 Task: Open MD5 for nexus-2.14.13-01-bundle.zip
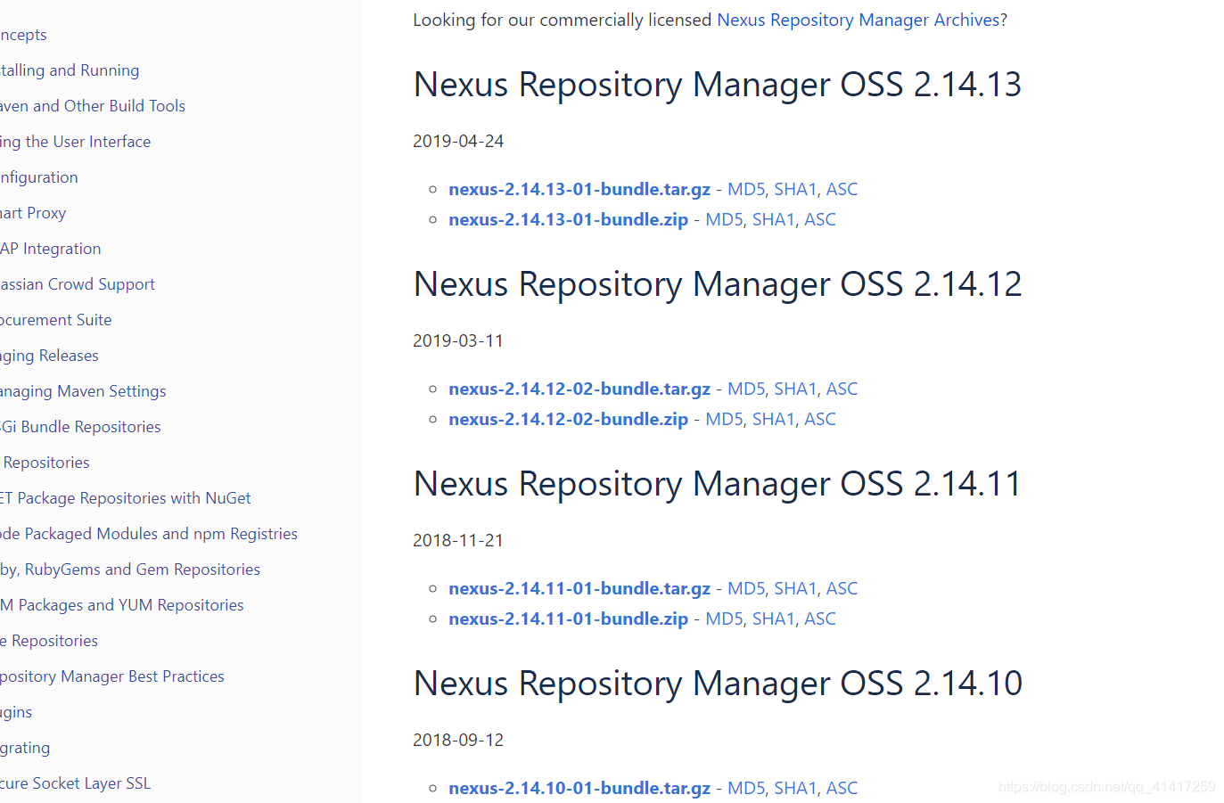pyautogui.click(x=724, y=219)
